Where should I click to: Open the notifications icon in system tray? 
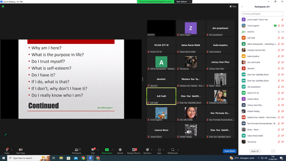pyautogui.click(x=282, y=158)
